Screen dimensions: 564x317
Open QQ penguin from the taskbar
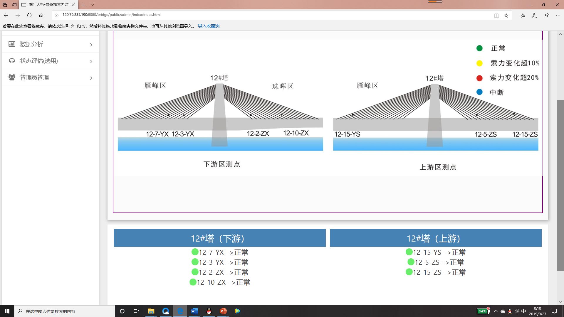click(209, 311)
